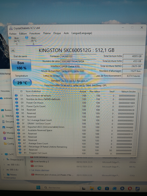Screen dimensions: 147x196
Task: Click the Firmware field S4200102
Action: [78, 56]
